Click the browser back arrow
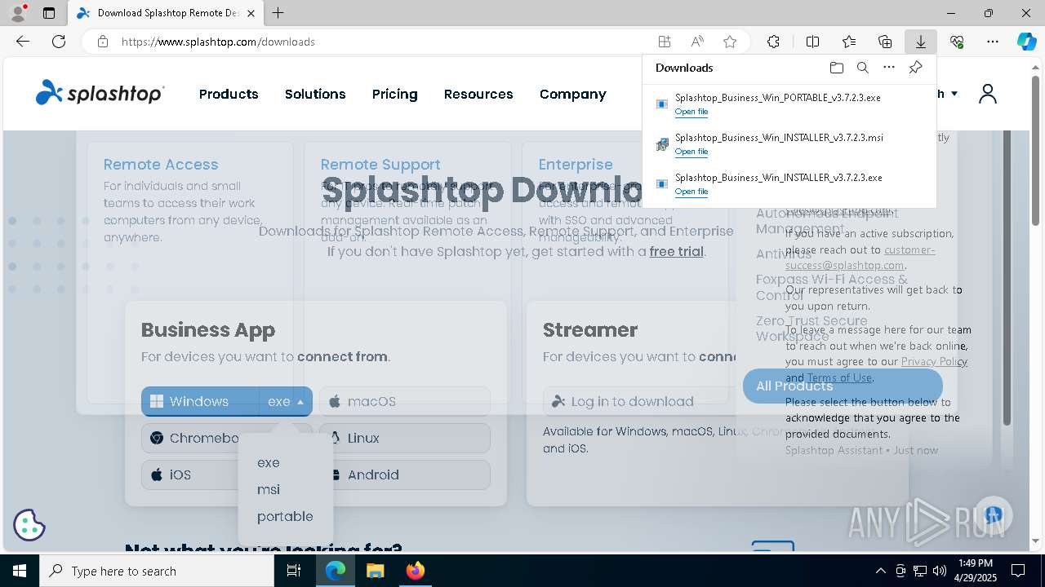Screen dimensions: 1045x587 (23, 42)
